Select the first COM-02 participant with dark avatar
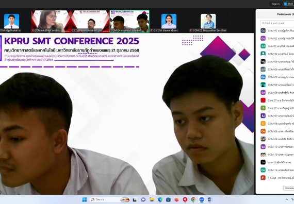 (x=277, y=30)
